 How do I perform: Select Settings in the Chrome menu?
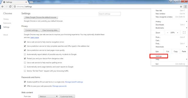[159, 56]
